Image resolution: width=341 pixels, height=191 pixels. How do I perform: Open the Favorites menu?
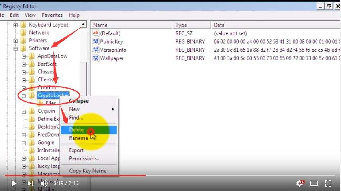tap(52, 15)
